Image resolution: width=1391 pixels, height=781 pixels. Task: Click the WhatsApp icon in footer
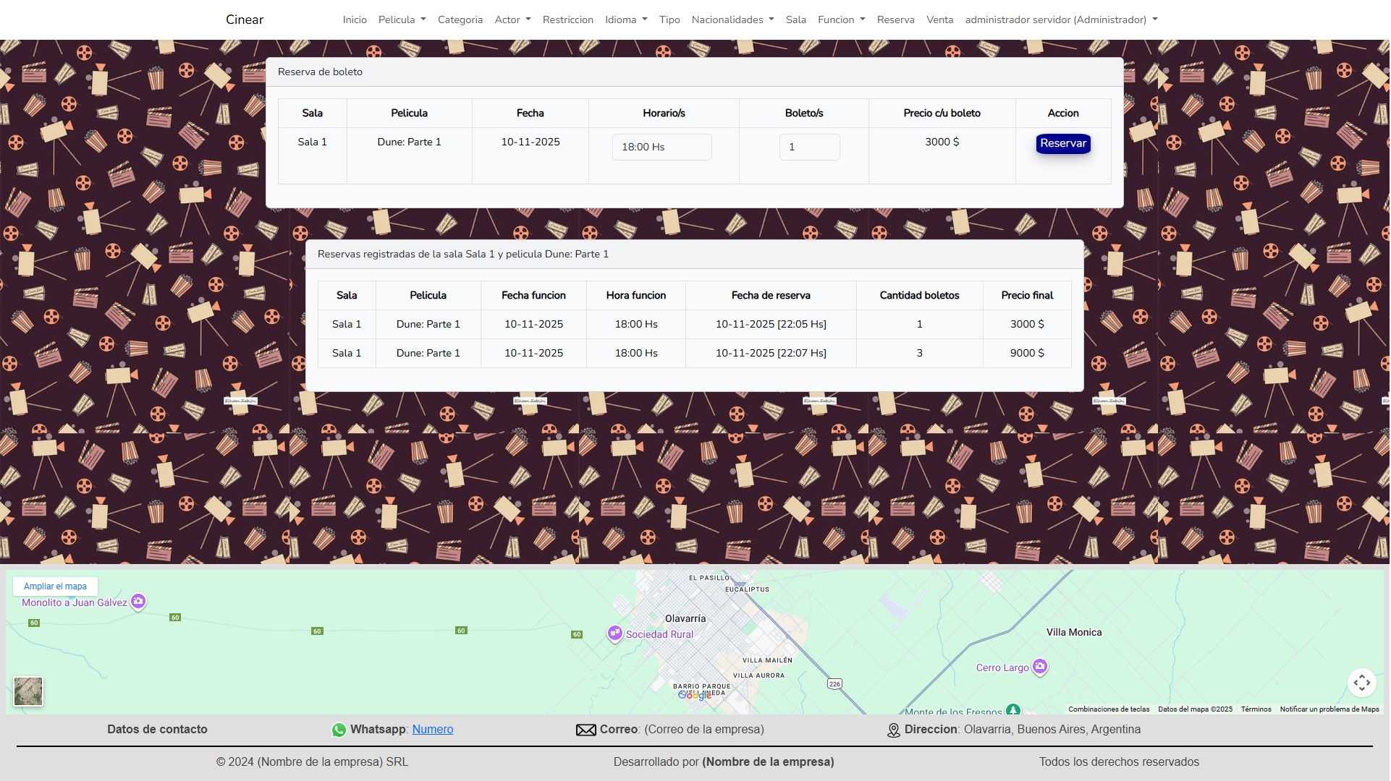point(339,730)
